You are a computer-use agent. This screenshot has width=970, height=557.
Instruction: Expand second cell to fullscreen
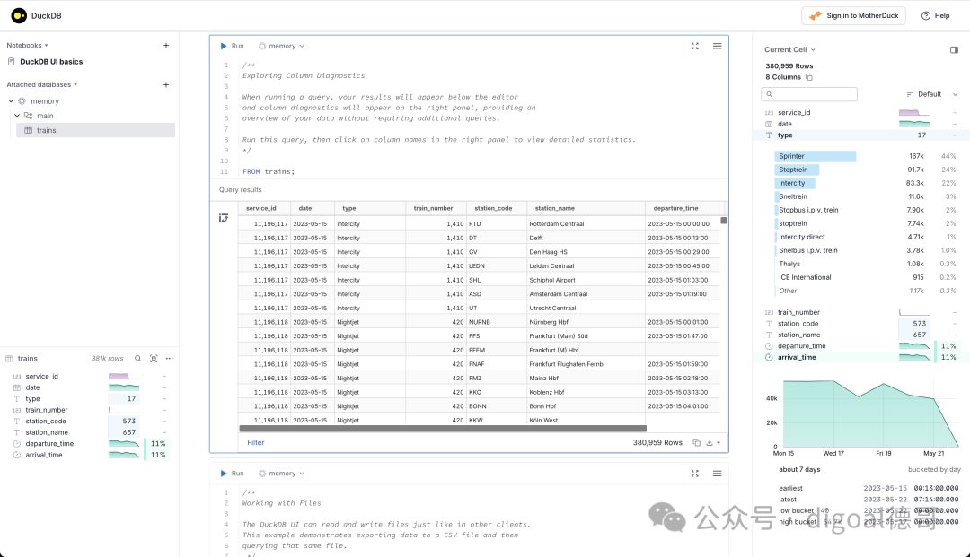pyautogui.click(x=694, y=473)
